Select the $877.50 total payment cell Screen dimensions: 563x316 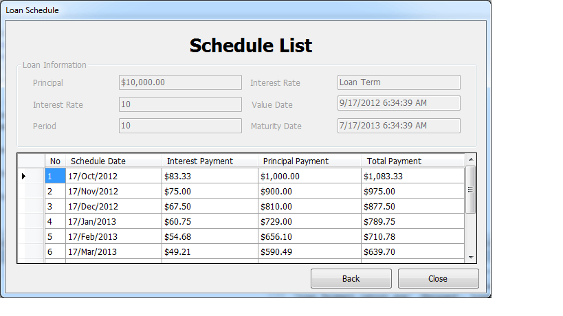point(413,207)
